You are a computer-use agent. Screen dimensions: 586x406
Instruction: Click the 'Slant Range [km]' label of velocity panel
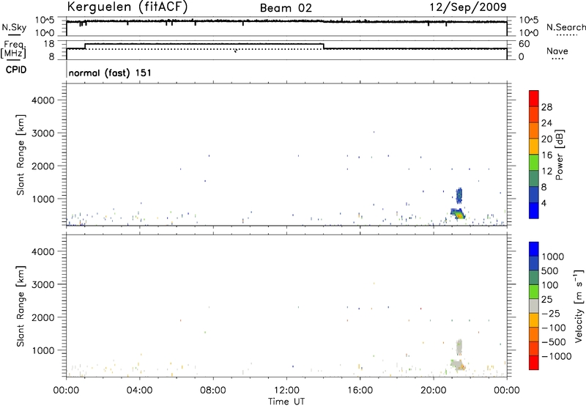[x=21, y=306]
